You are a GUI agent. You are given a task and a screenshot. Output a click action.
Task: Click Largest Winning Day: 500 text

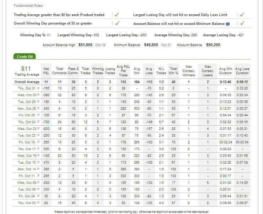coord(78,35)
